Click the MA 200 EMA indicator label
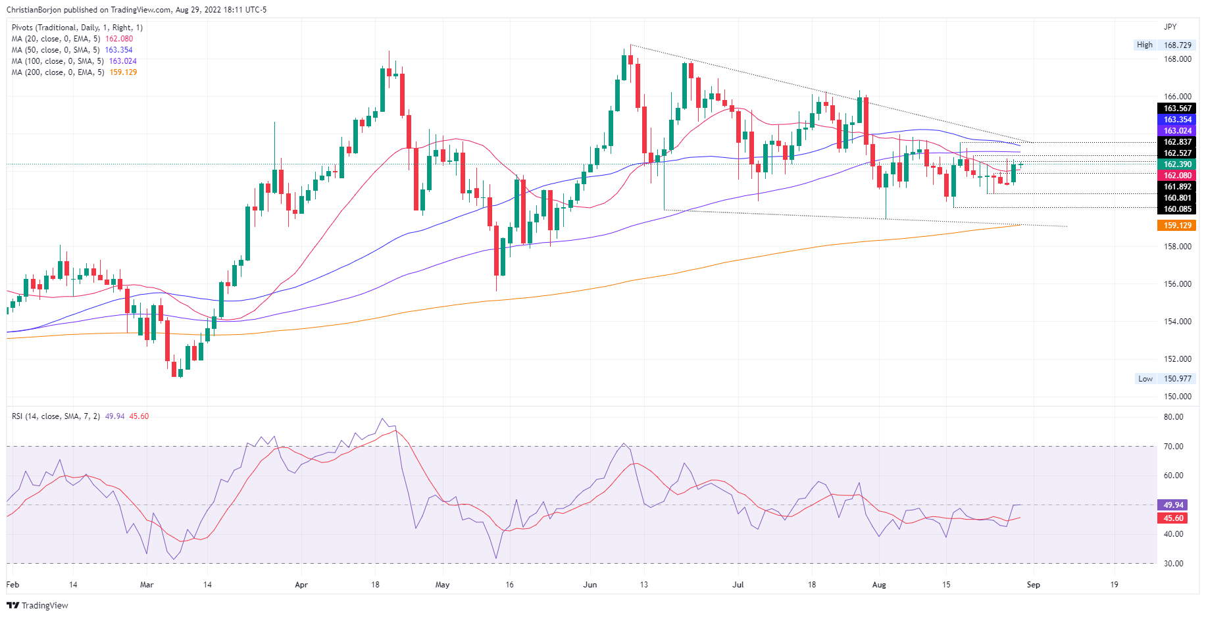This screenshot has height=617, width=1206. (74, 72)
